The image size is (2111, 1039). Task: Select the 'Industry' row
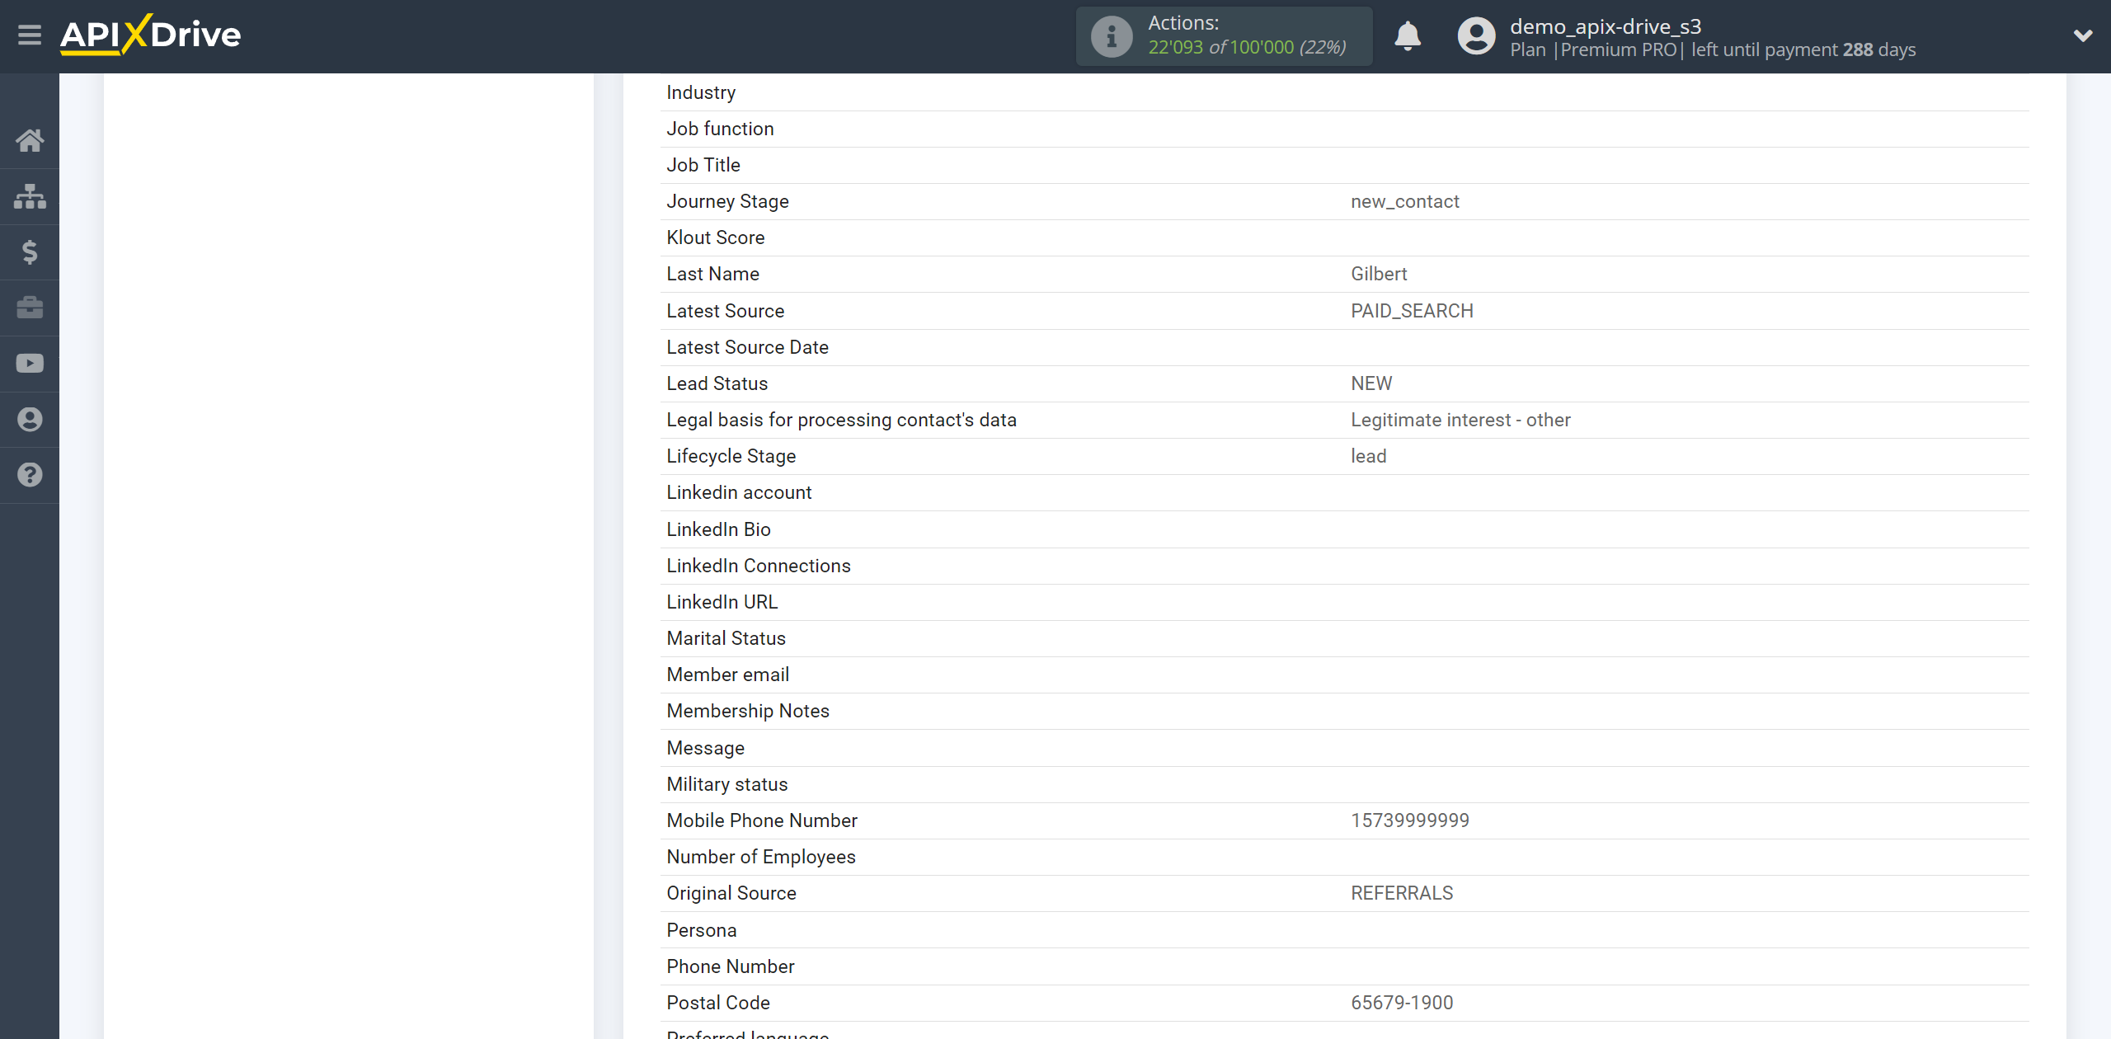(1344, 92)
